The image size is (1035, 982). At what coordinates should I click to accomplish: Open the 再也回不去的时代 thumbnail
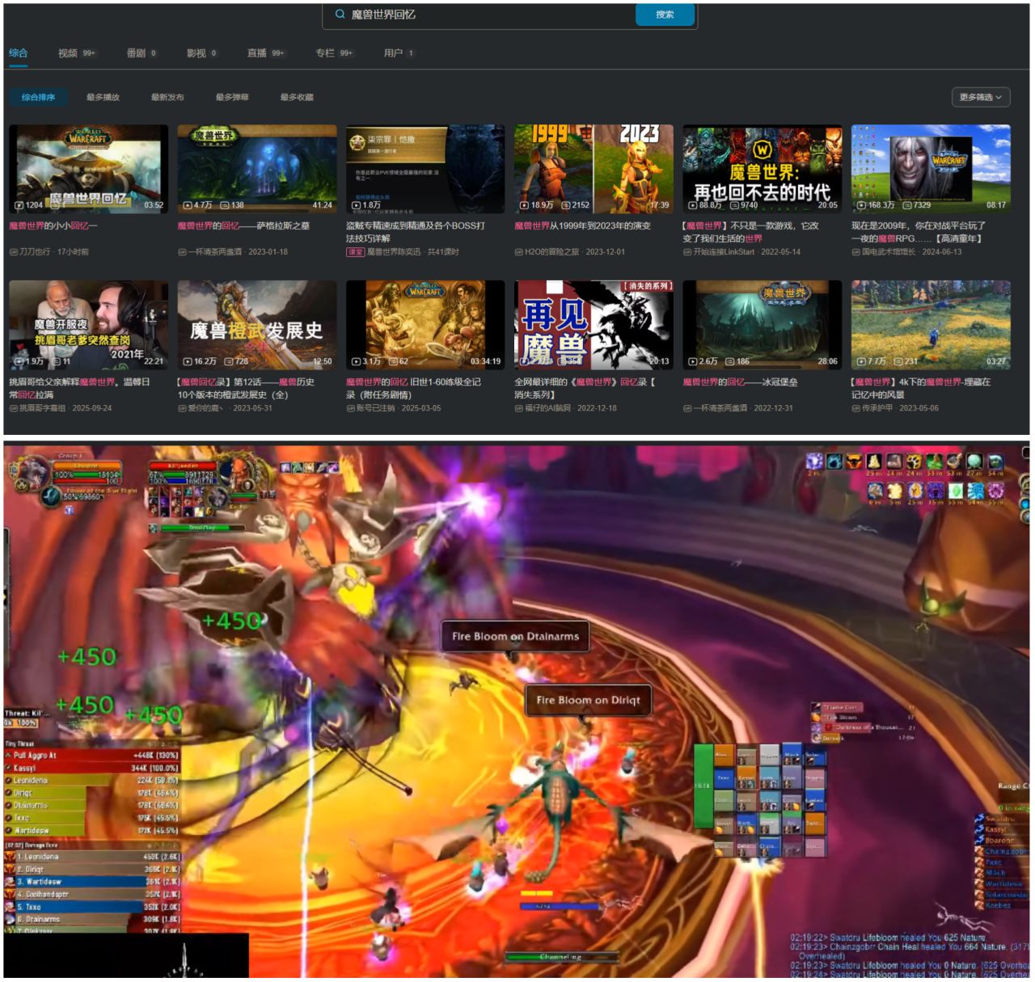coord(763,168)
